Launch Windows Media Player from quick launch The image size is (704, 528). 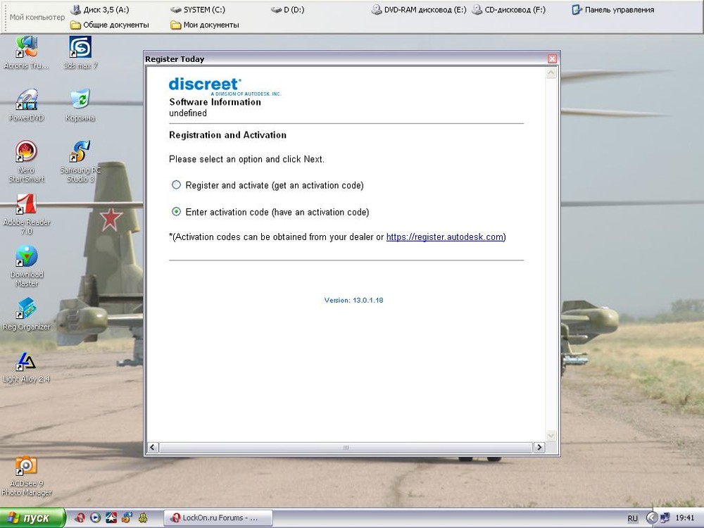tap(95, 517)
